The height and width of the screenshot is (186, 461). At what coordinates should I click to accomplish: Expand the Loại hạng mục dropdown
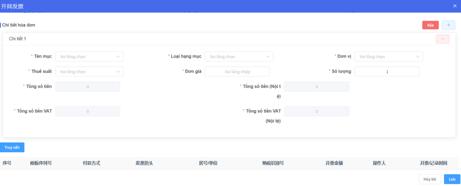(x=239, y=57)
